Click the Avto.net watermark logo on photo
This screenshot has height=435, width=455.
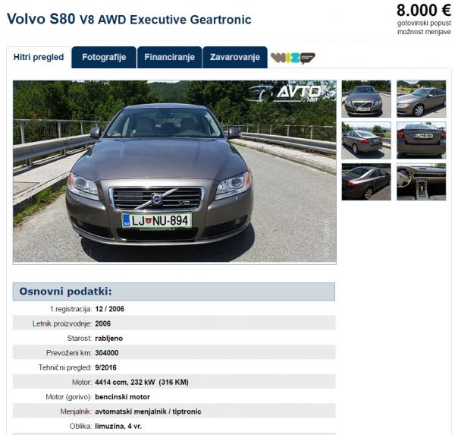tap(285, 93)
